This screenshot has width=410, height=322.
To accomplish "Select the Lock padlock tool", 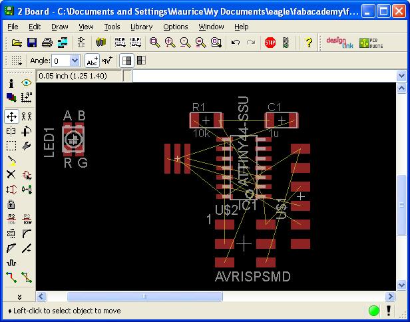I will (x=11, y=204).
